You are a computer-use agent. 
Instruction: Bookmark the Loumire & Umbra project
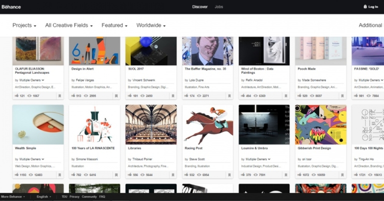tap(286, 175)
